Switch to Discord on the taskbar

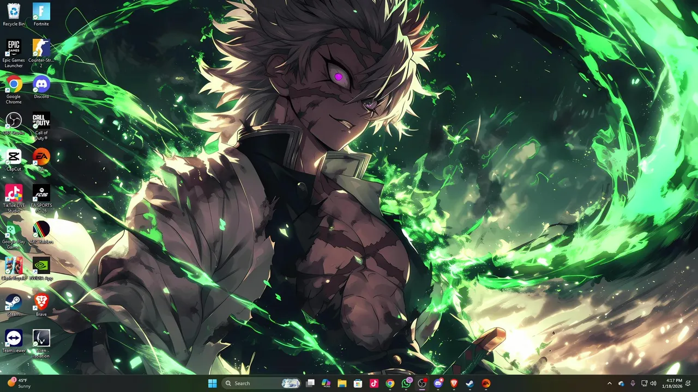(438, 383)
